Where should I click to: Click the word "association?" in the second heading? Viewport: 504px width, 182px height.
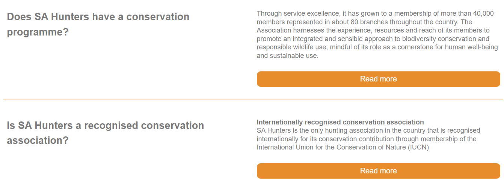pos(38,141)
